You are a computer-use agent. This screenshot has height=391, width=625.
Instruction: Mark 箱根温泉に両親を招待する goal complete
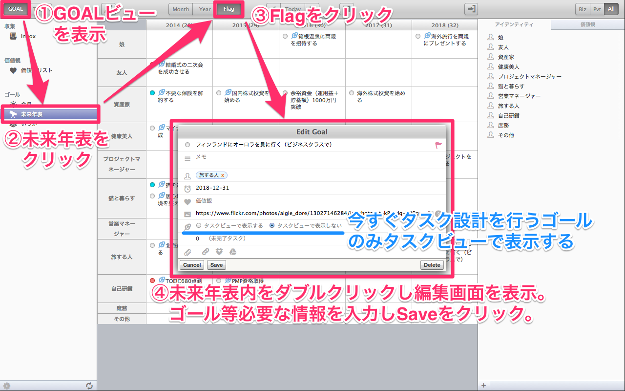point(285,36)
